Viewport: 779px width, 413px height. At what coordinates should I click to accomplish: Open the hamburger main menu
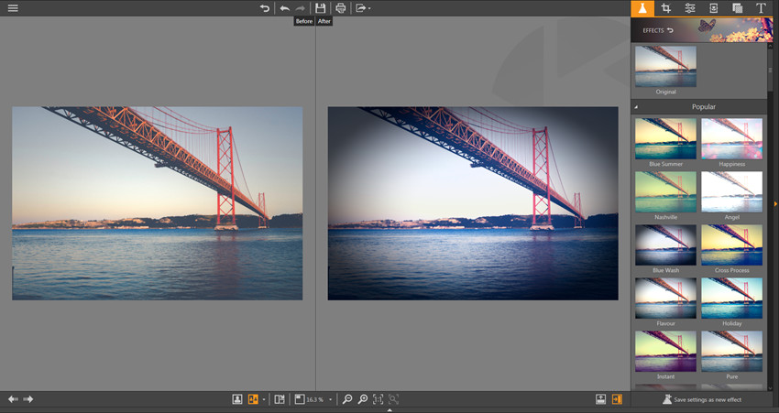click(x=13, y=8)
